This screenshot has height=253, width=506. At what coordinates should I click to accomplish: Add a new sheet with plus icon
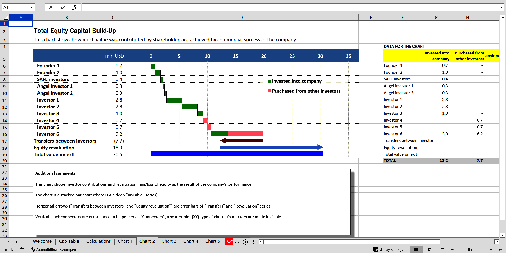pyautogui.click(x=245, y=242)
